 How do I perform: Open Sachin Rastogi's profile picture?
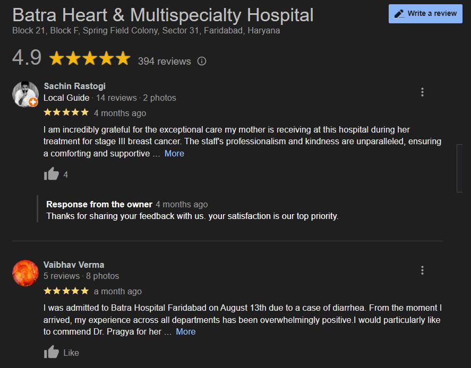click(x=25, y=94)
